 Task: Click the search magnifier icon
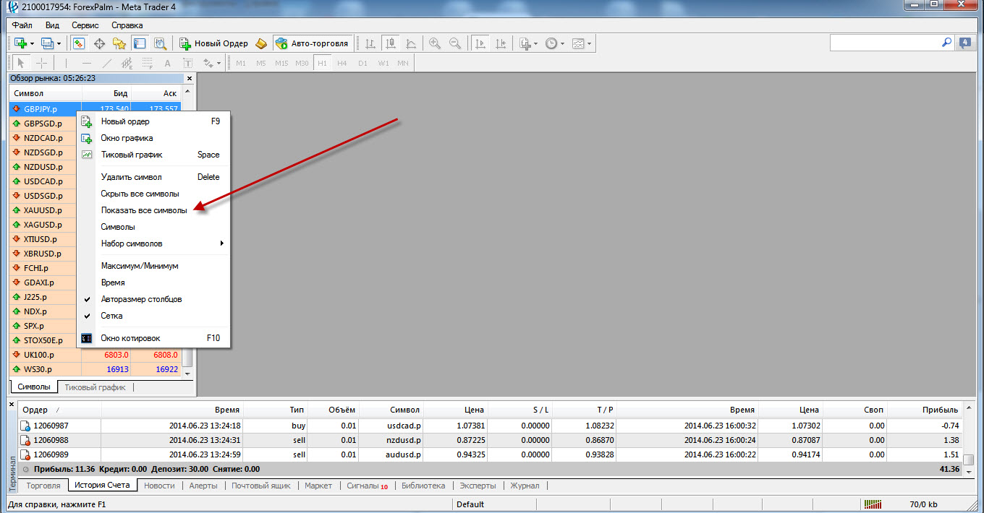click(x=946, y=43)
